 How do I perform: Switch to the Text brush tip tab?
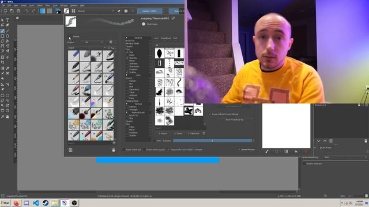(x=175, y=38)
